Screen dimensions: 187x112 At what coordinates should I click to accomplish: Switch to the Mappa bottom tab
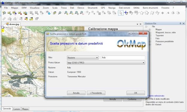click(25, 109)
